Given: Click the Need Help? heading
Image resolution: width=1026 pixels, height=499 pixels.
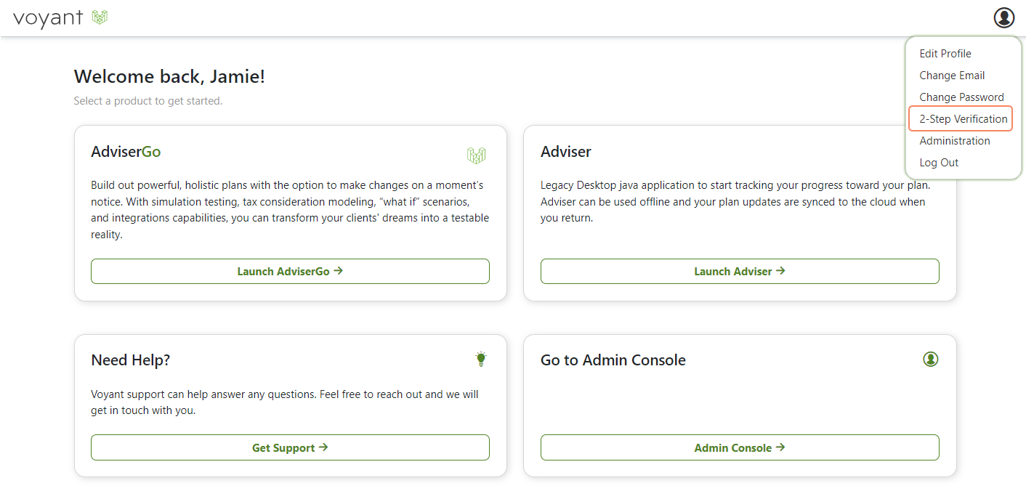Looking at the screenshot, I should click(x=130, y=360).
